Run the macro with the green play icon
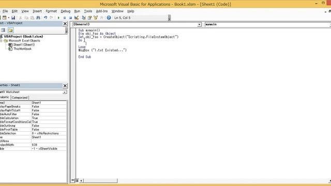Viewport: 331px width, 186px height. [58, 18]
